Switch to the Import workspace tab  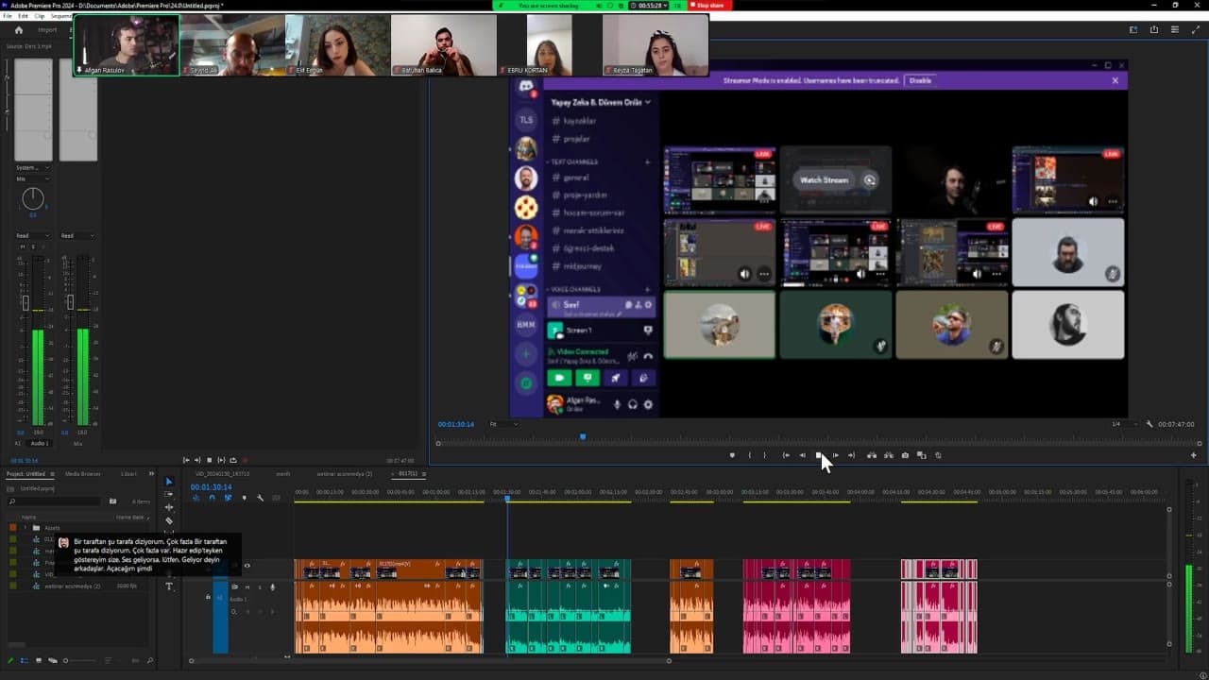[47, 30]
